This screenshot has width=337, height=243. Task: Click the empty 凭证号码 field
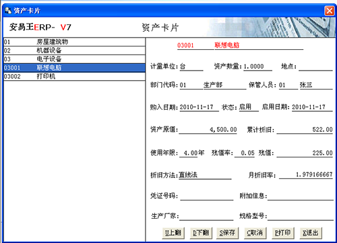(x=207, y=196)
